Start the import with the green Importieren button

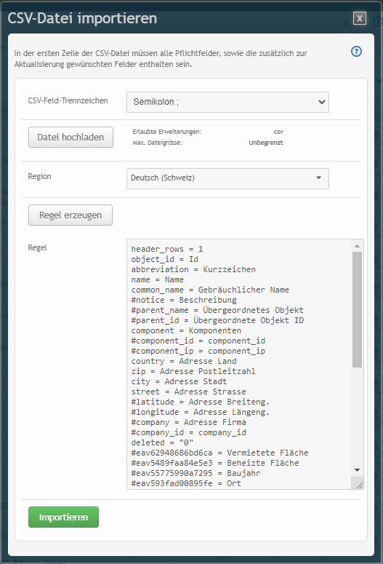click(x=64, y=517)
